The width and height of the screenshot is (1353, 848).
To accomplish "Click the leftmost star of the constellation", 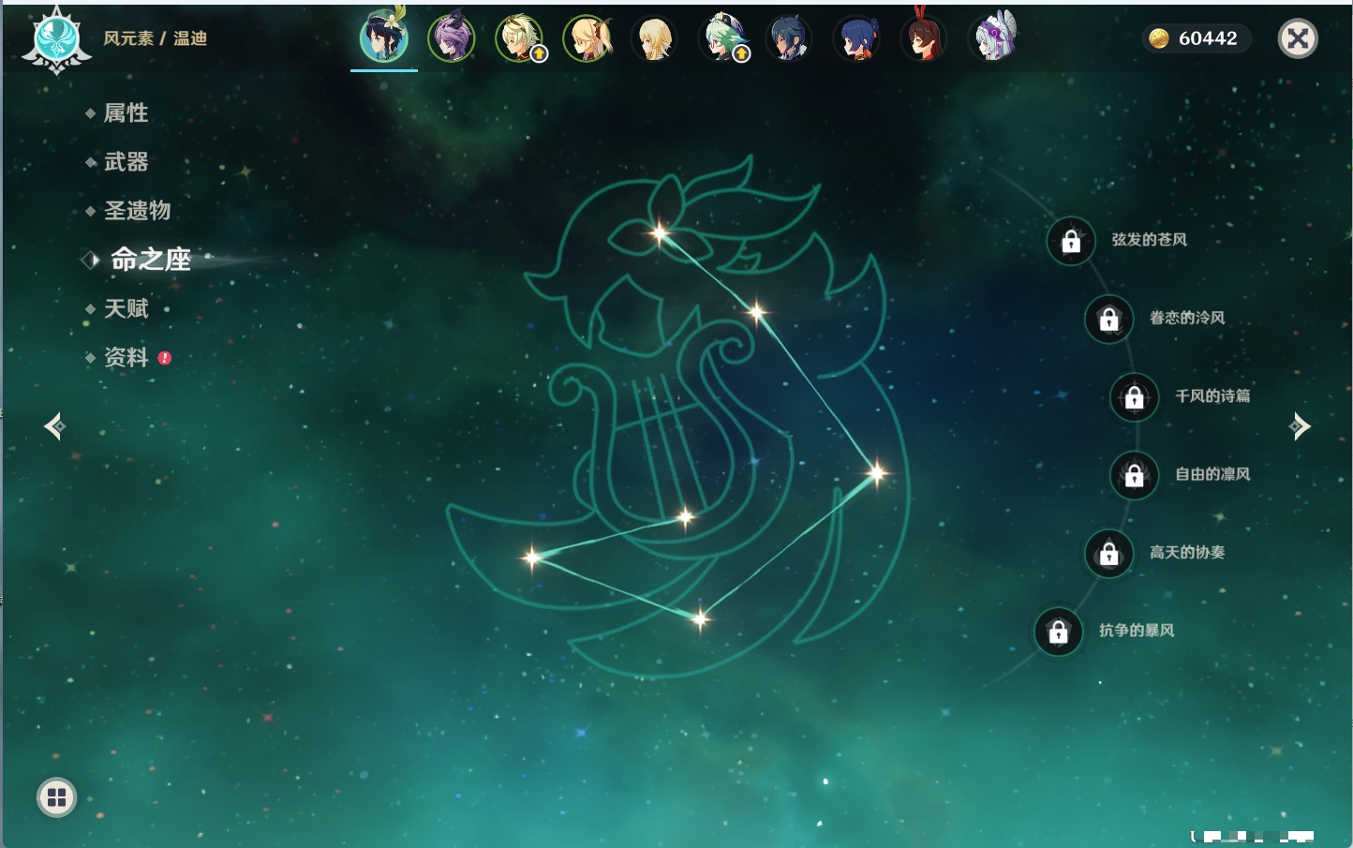I will point(532,558).
